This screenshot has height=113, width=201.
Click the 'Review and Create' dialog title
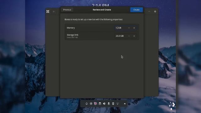(102, 10)
